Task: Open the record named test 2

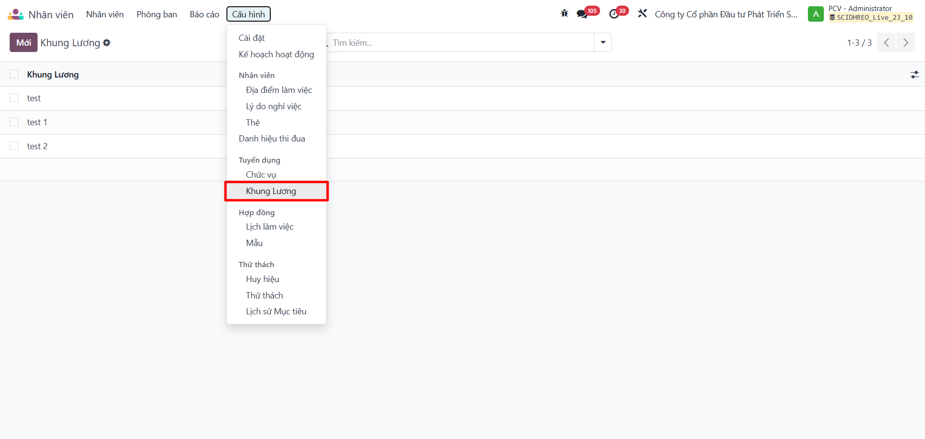Action: 37,146
